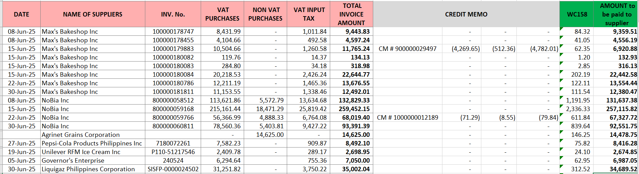Image resolution: width=639 pixels, height=174 pixels.
Task: Select credit memo CM # 1000000012189
Action: (408, 118)
